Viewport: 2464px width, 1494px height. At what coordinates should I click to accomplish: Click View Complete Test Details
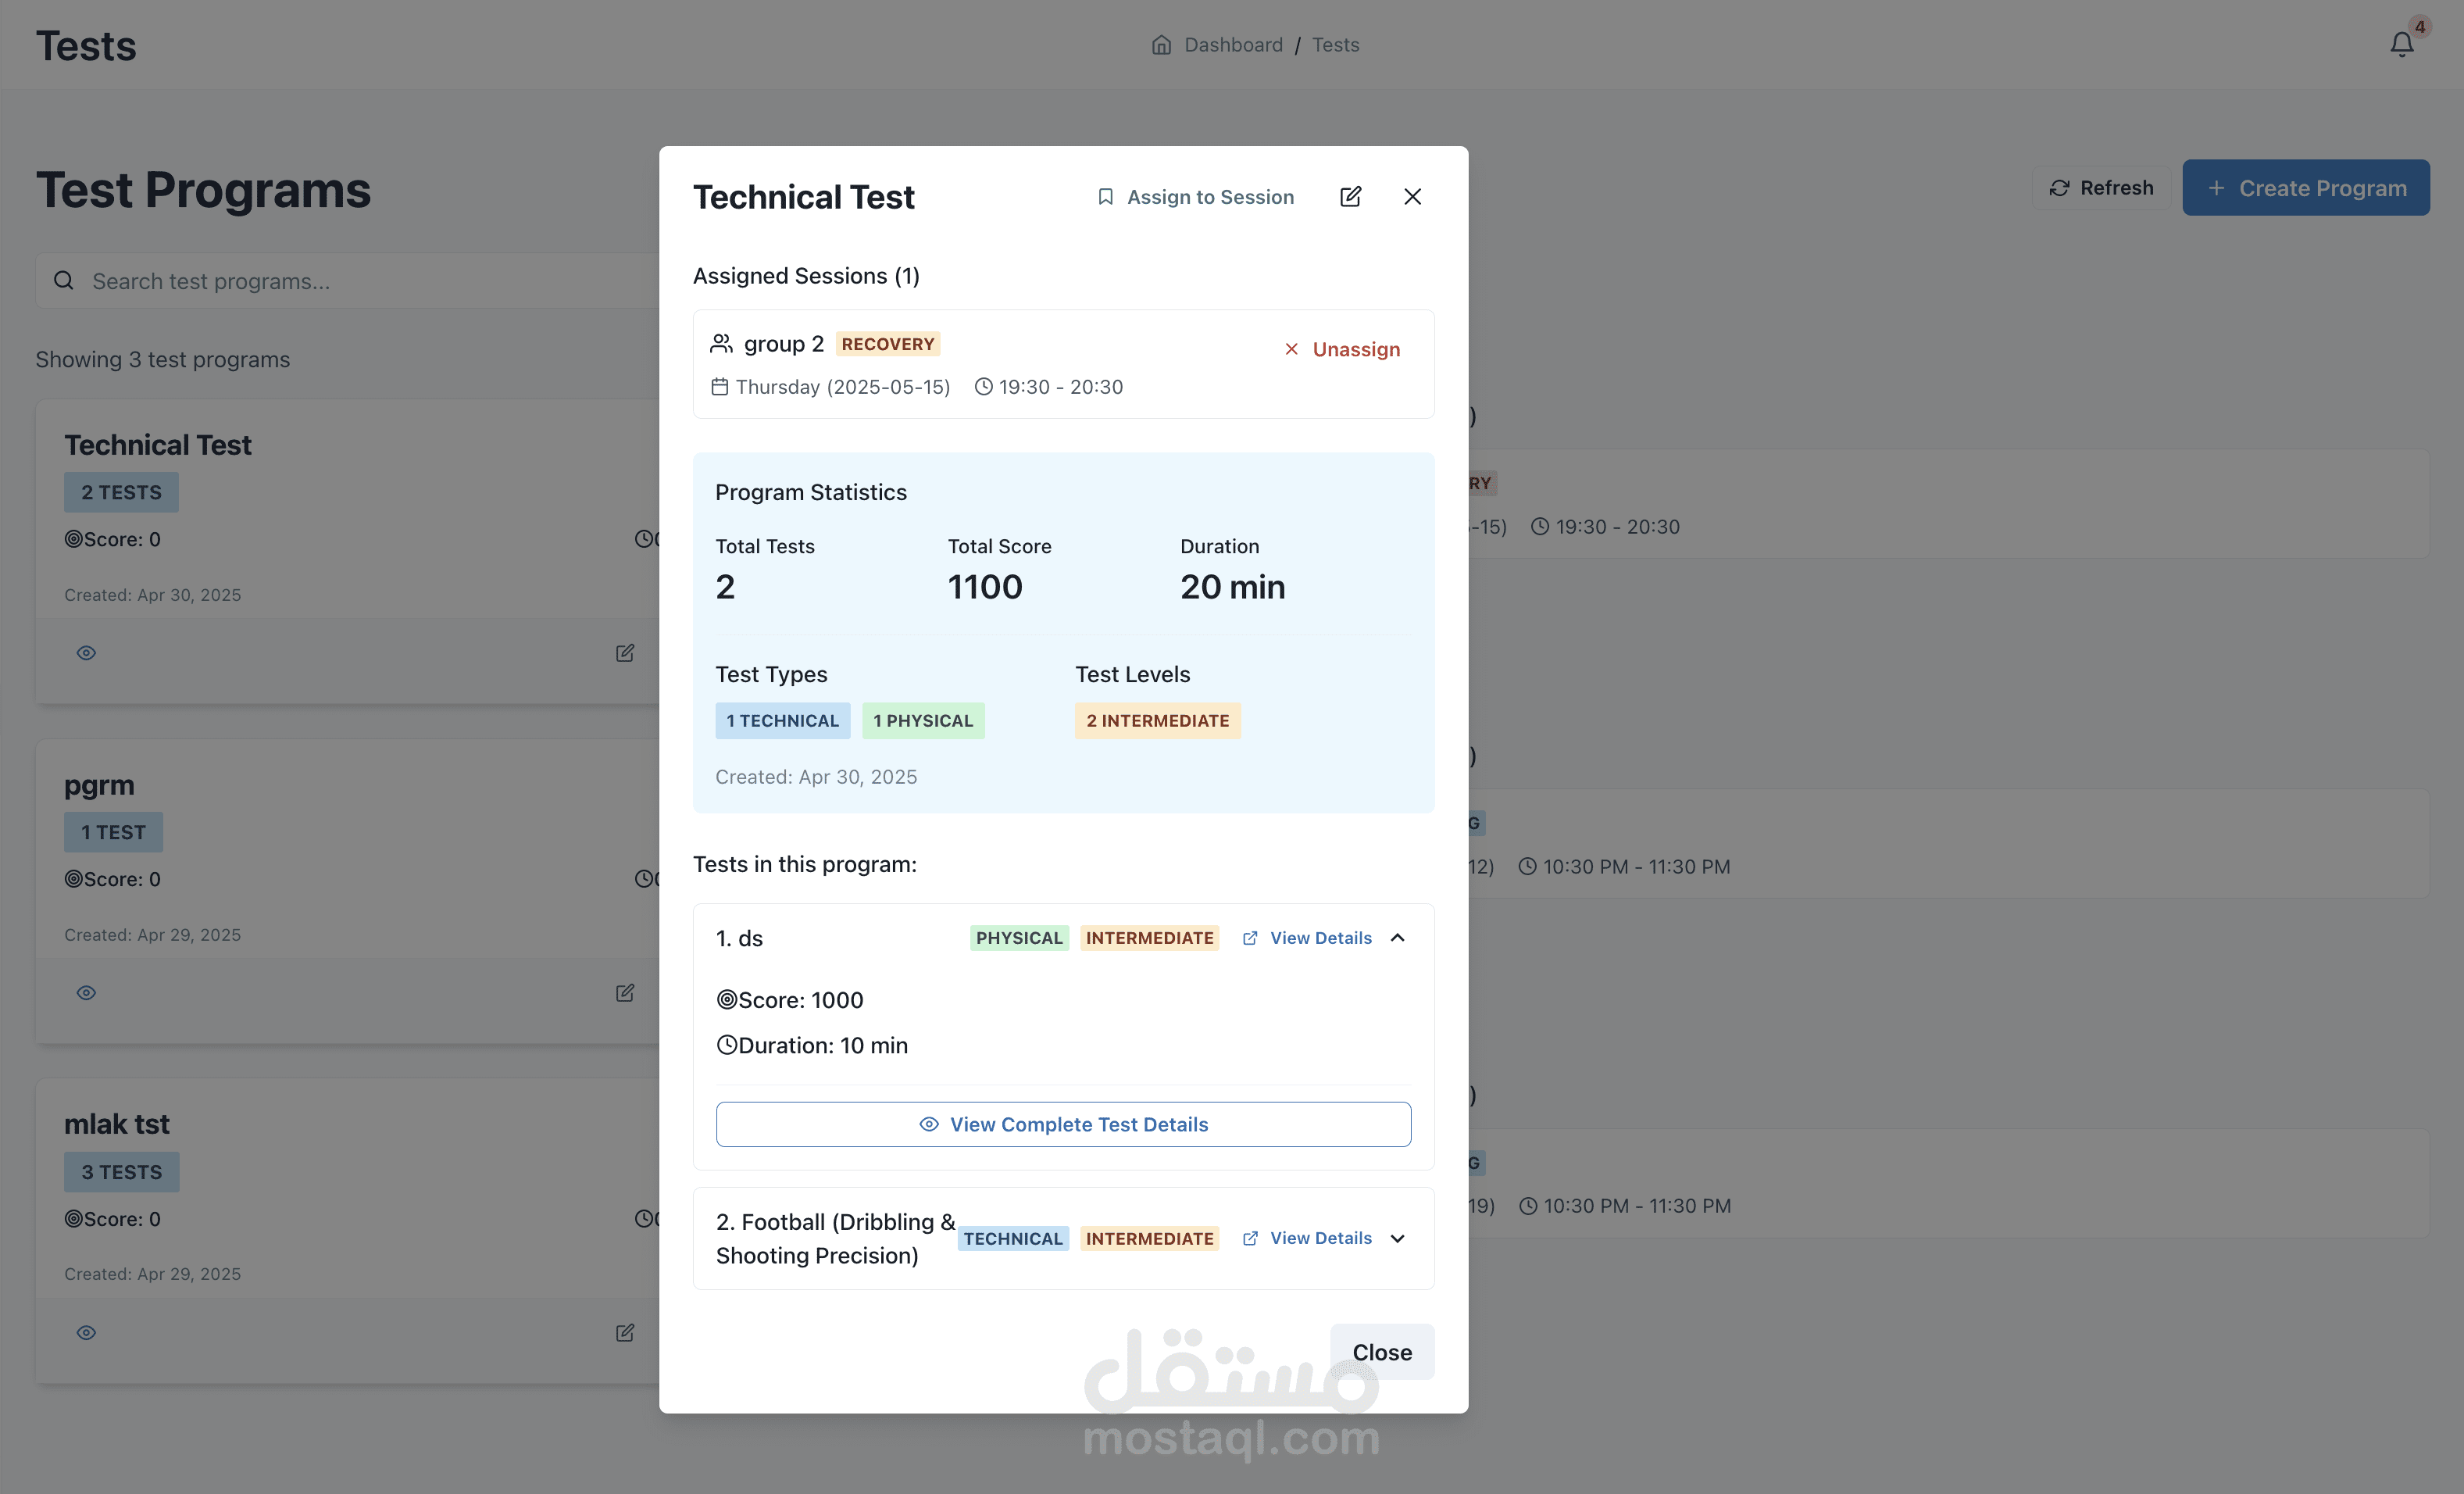(x=1063, y=1124)
